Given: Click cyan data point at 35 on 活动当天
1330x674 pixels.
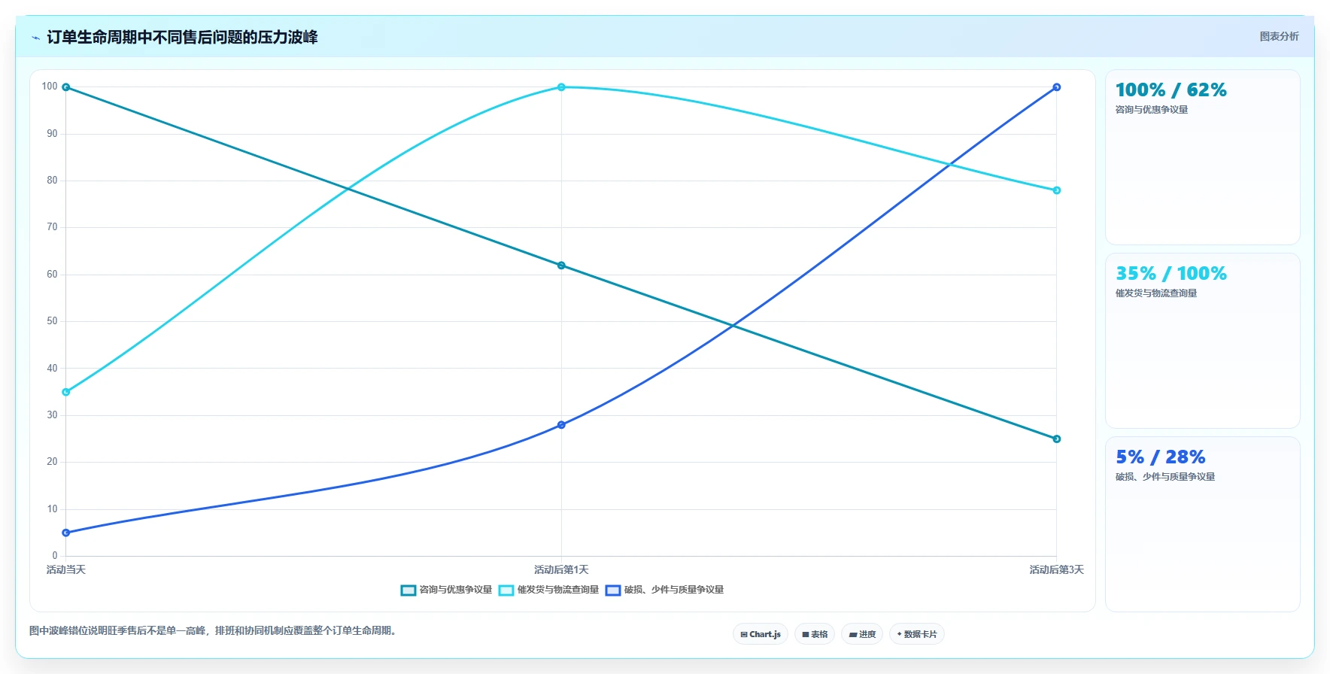Looking at the screenshot, I should point(66,392).
